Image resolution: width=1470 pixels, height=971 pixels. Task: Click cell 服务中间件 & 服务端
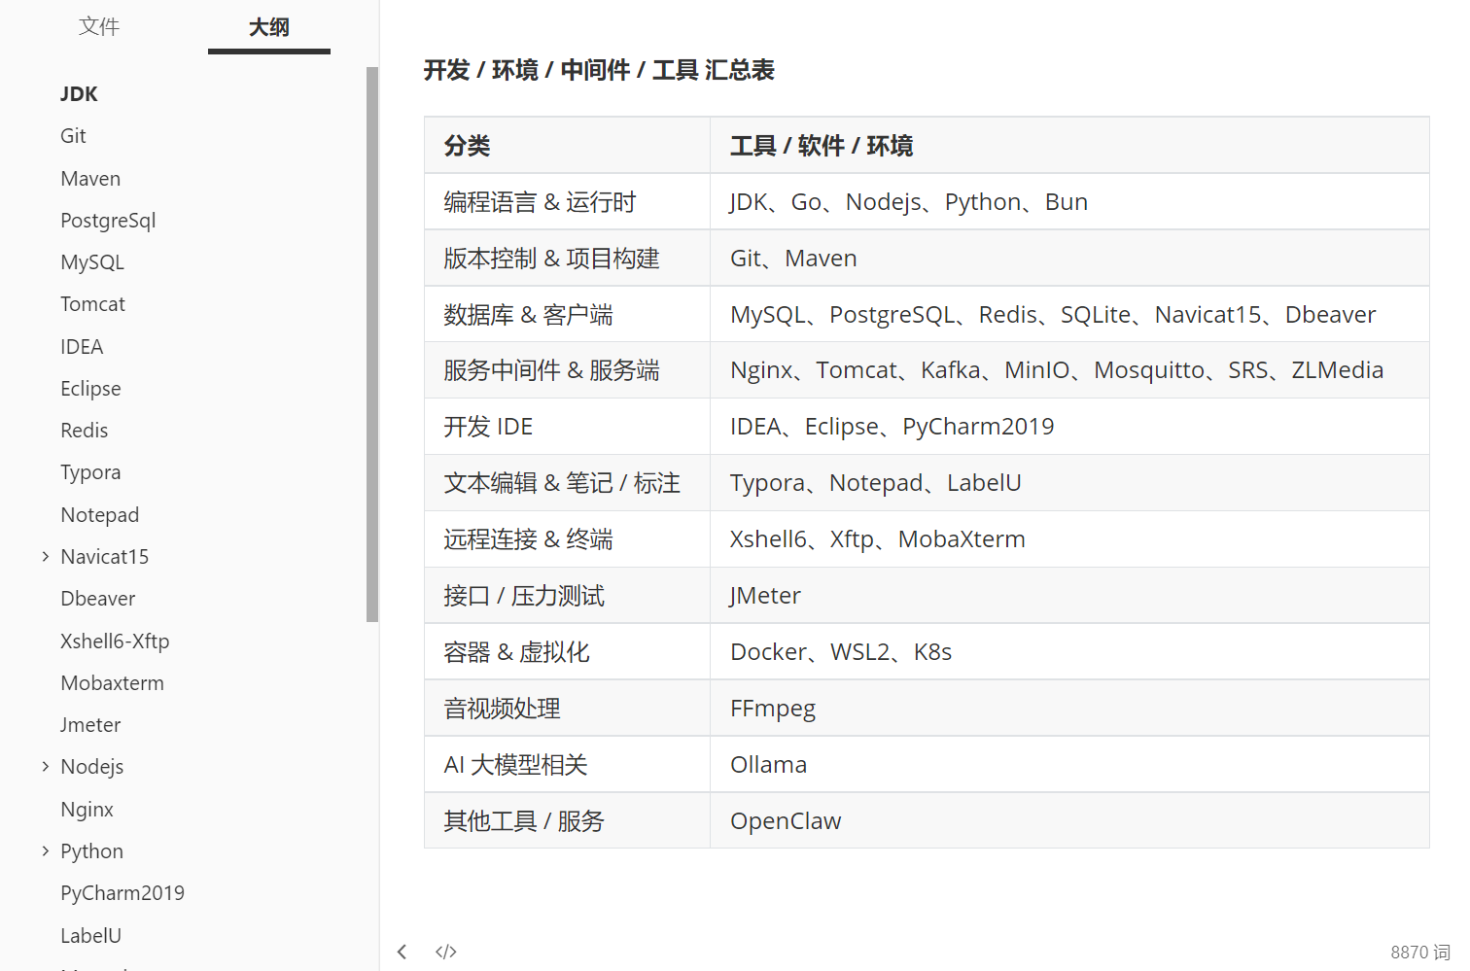click(568, 370)
